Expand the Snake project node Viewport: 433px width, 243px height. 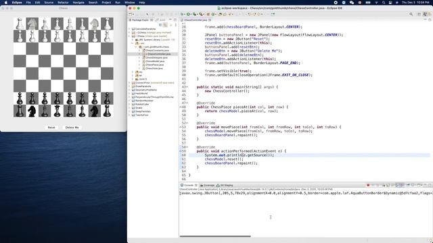tap(129, 108)
